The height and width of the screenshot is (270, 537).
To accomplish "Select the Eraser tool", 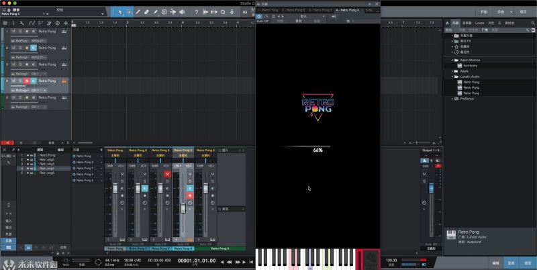I will click(146, 12).
